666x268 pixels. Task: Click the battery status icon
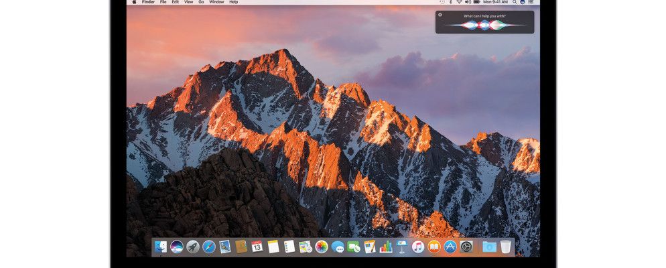click(x=476, y=2)
